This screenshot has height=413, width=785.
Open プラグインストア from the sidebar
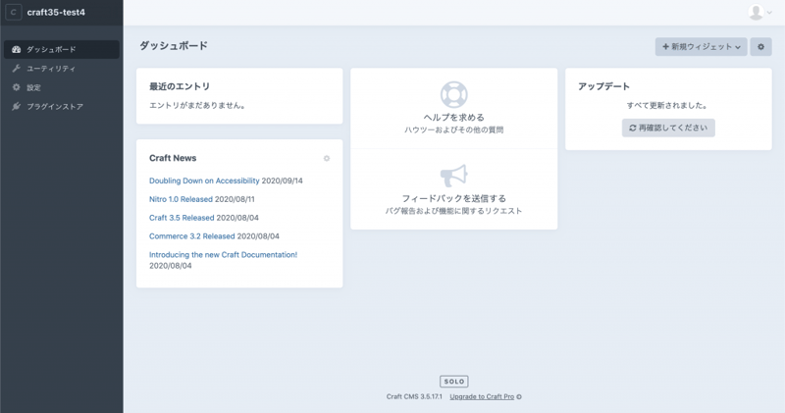(x=55, y=106)
